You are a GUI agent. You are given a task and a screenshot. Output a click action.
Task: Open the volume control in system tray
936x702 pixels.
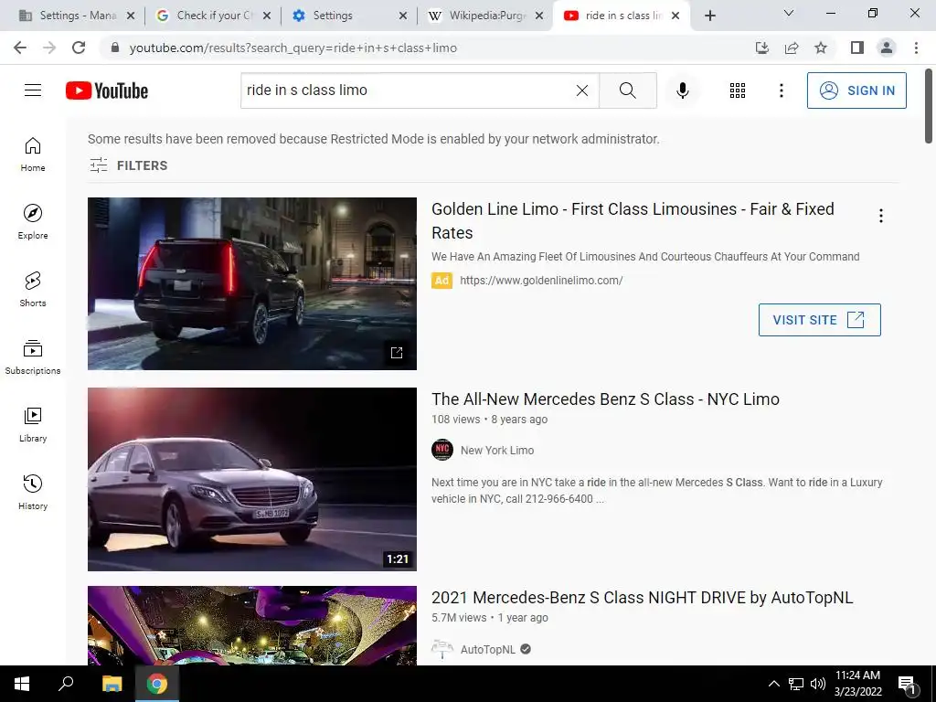click(818, 684)
